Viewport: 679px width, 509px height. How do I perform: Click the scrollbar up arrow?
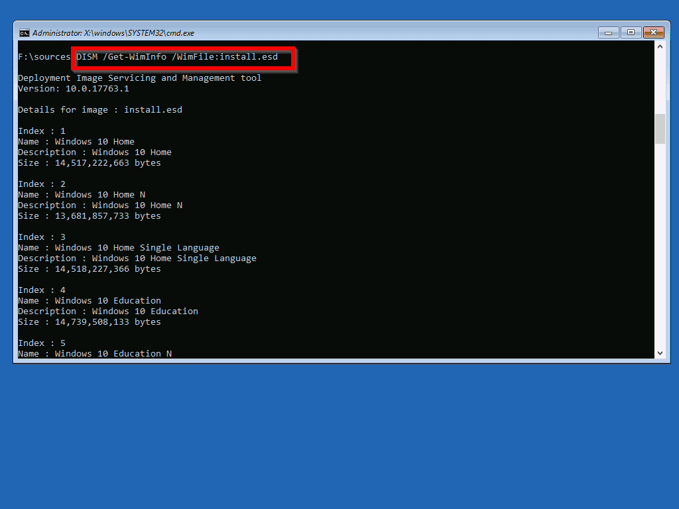pyautogui.click(x=660, y=47)
